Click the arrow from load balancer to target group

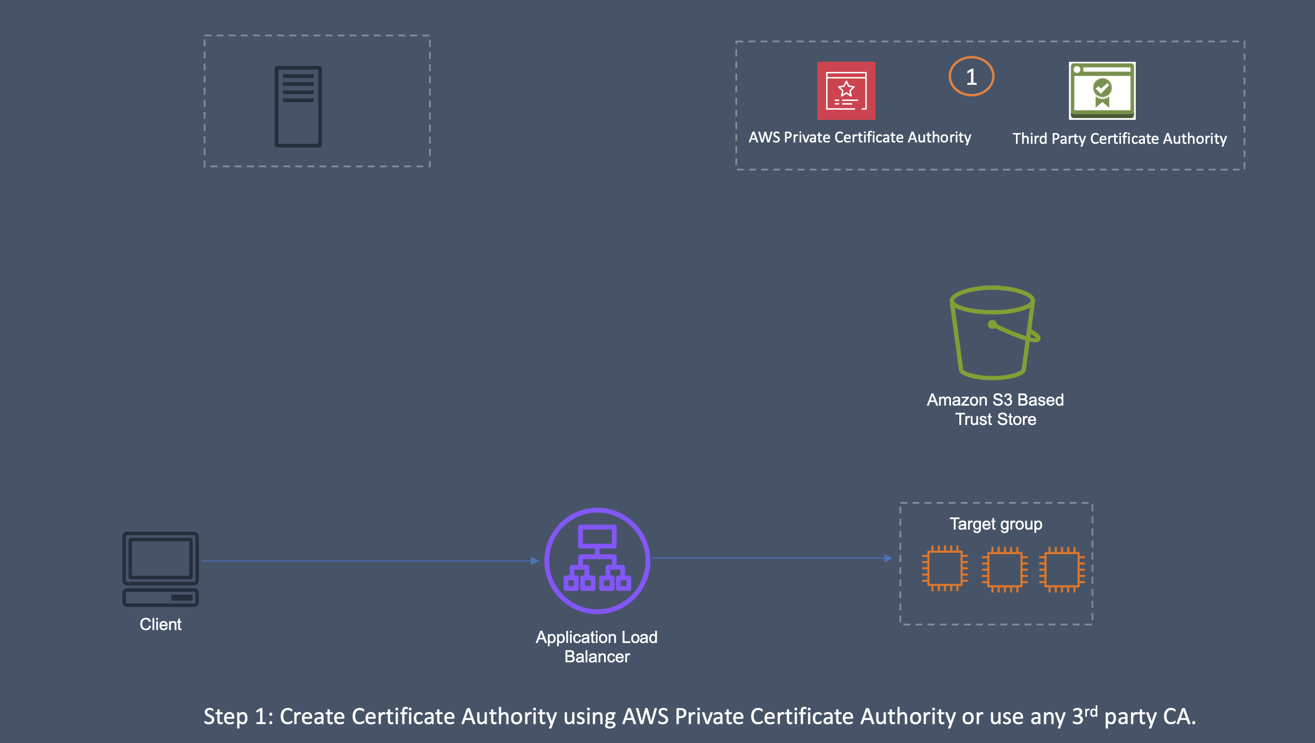[771, 558]
